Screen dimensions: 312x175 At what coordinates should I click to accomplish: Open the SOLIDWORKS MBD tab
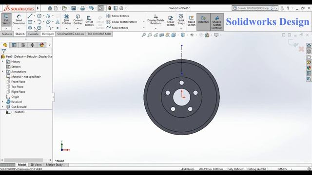click(99, 34)
